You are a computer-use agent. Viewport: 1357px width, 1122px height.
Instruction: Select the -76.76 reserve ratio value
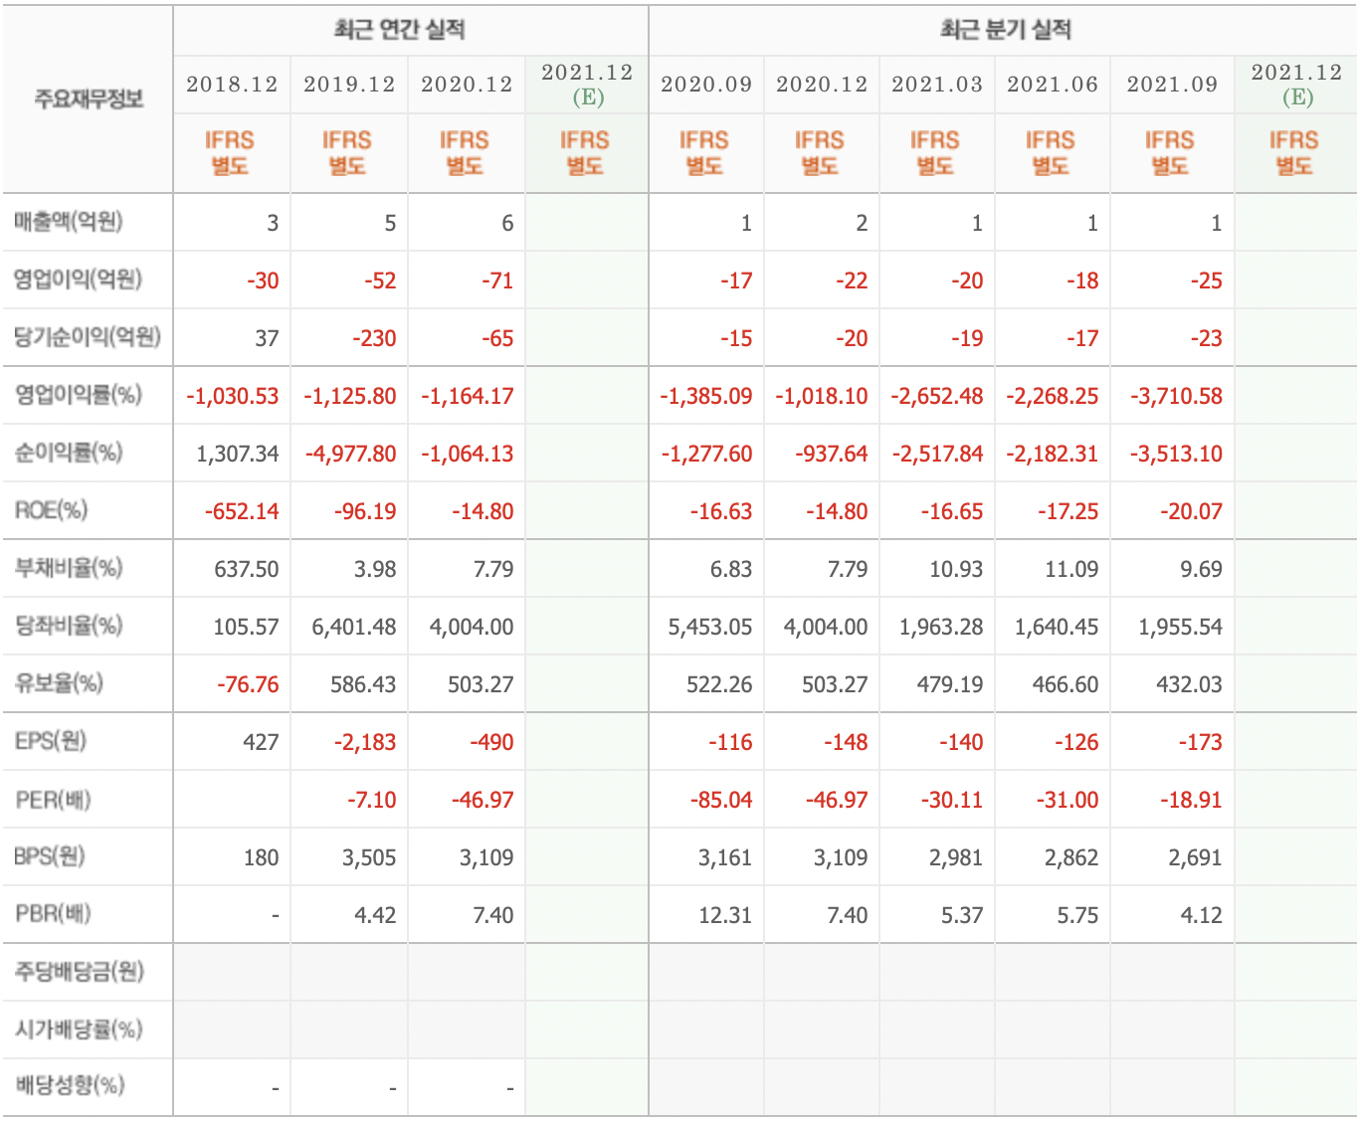[x=248, y=684]
